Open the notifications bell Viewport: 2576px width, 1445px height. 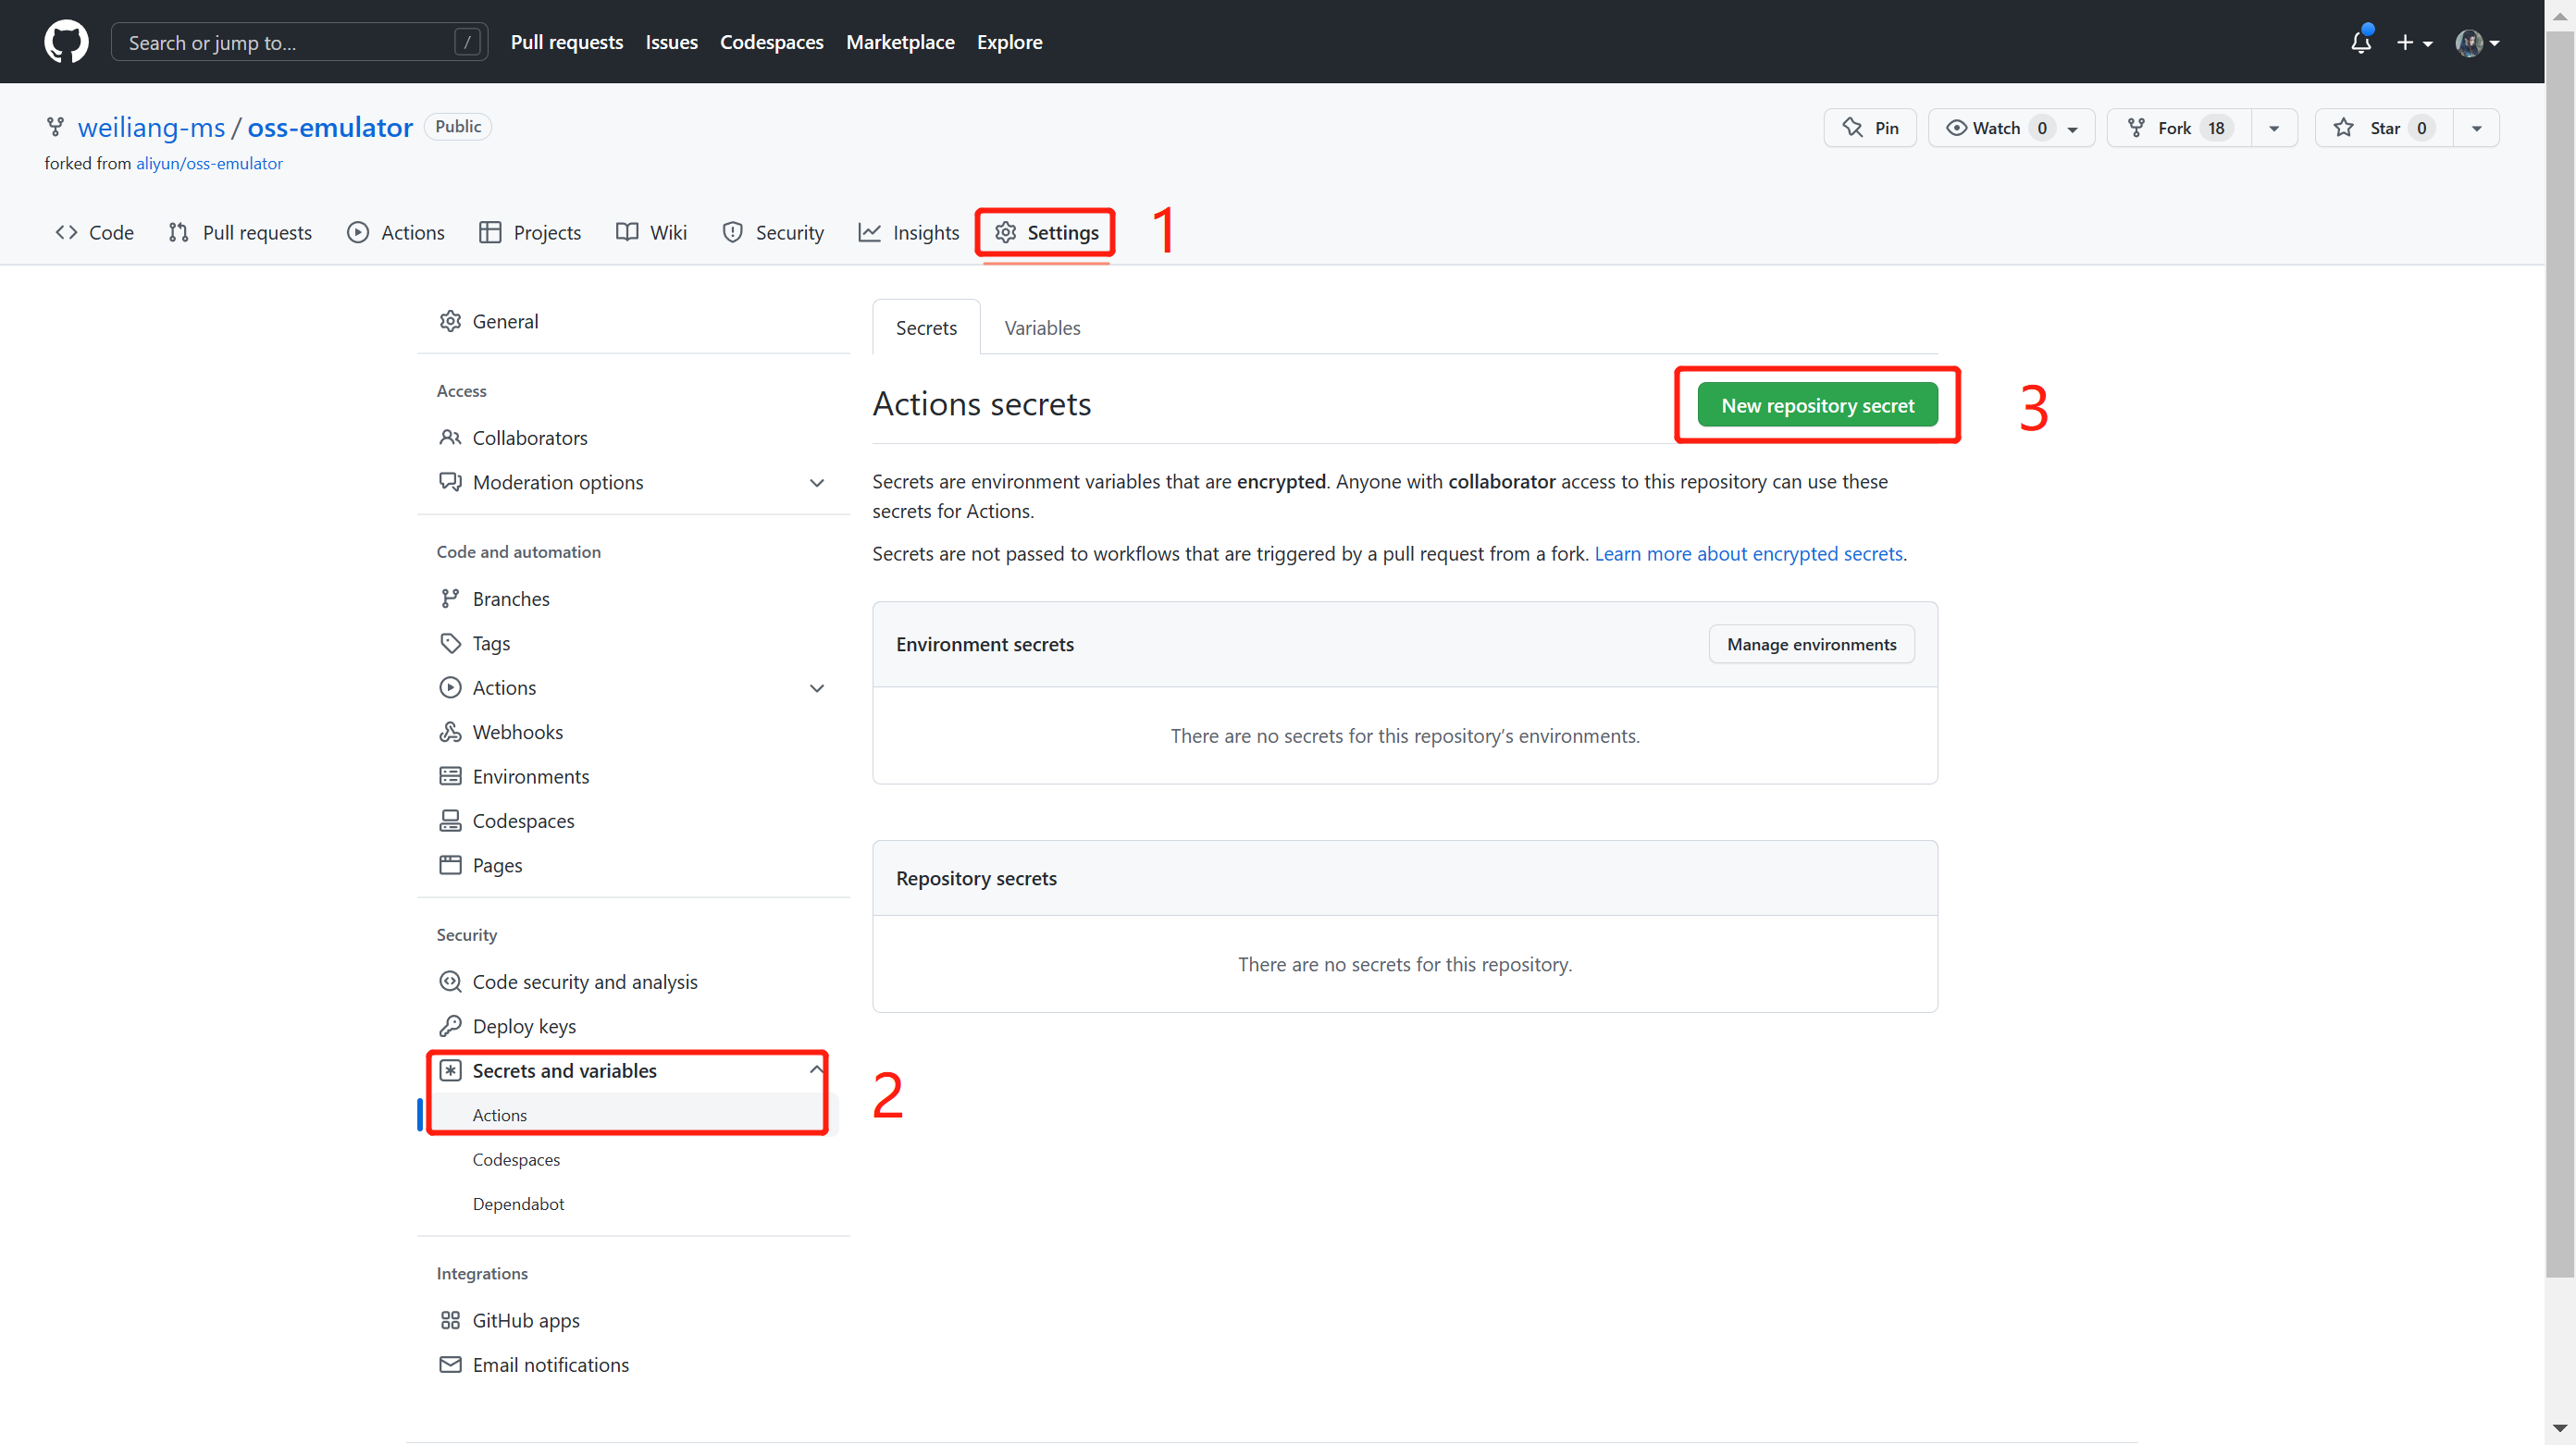point(2360,42)
